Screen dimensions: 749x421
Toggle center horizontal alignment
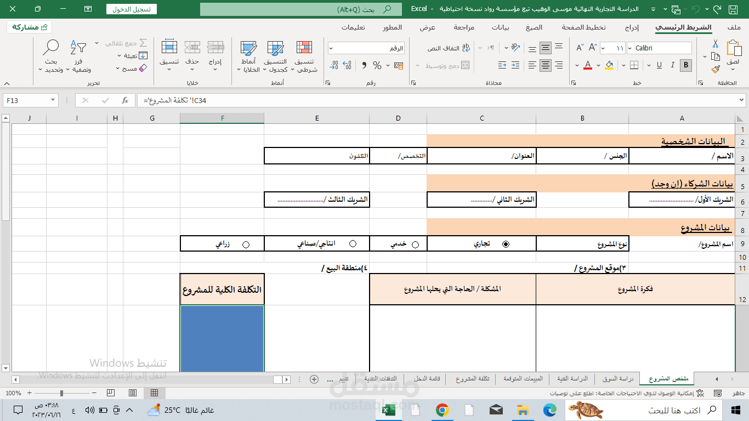click(545, 65)
